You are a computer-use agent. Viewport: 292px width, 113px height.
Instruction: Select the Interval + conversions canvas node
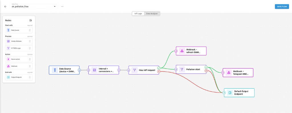(x=104, y=70)
